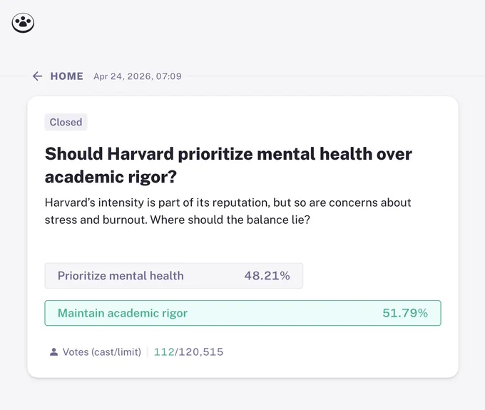
Task: Click the Votes (cast/limit) label
Action: point(102,352)
